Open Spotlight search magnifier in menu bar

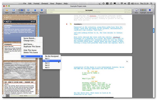pyautogui.click(x=151, y=3)
